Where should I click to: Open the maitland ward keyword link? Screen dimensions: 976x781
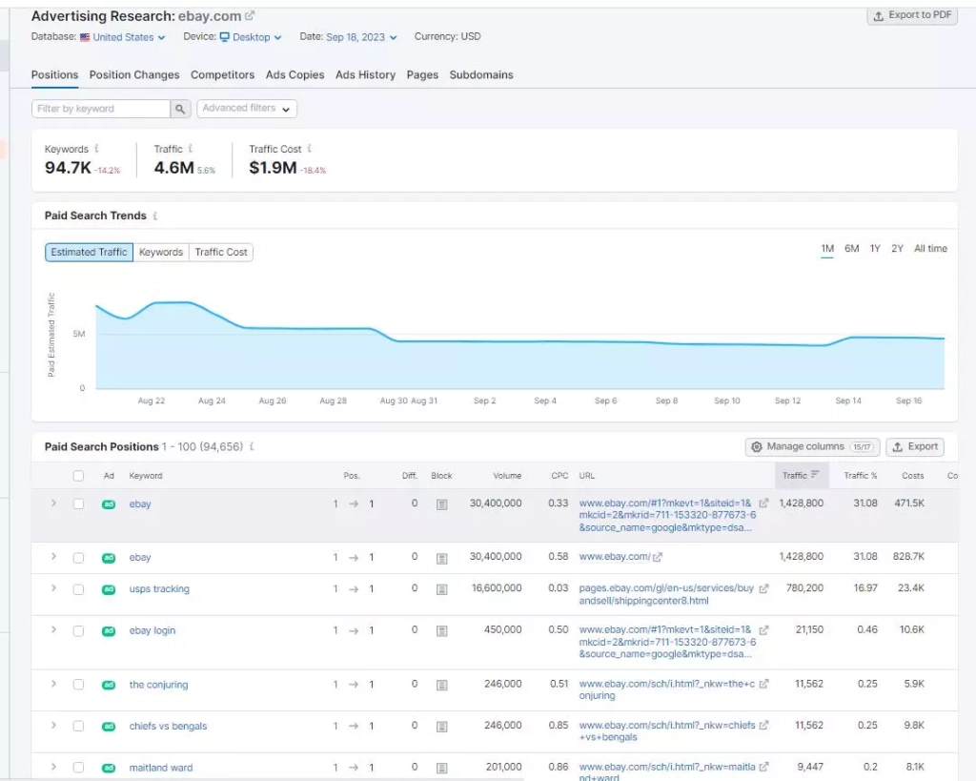click(x=160, y=768)
